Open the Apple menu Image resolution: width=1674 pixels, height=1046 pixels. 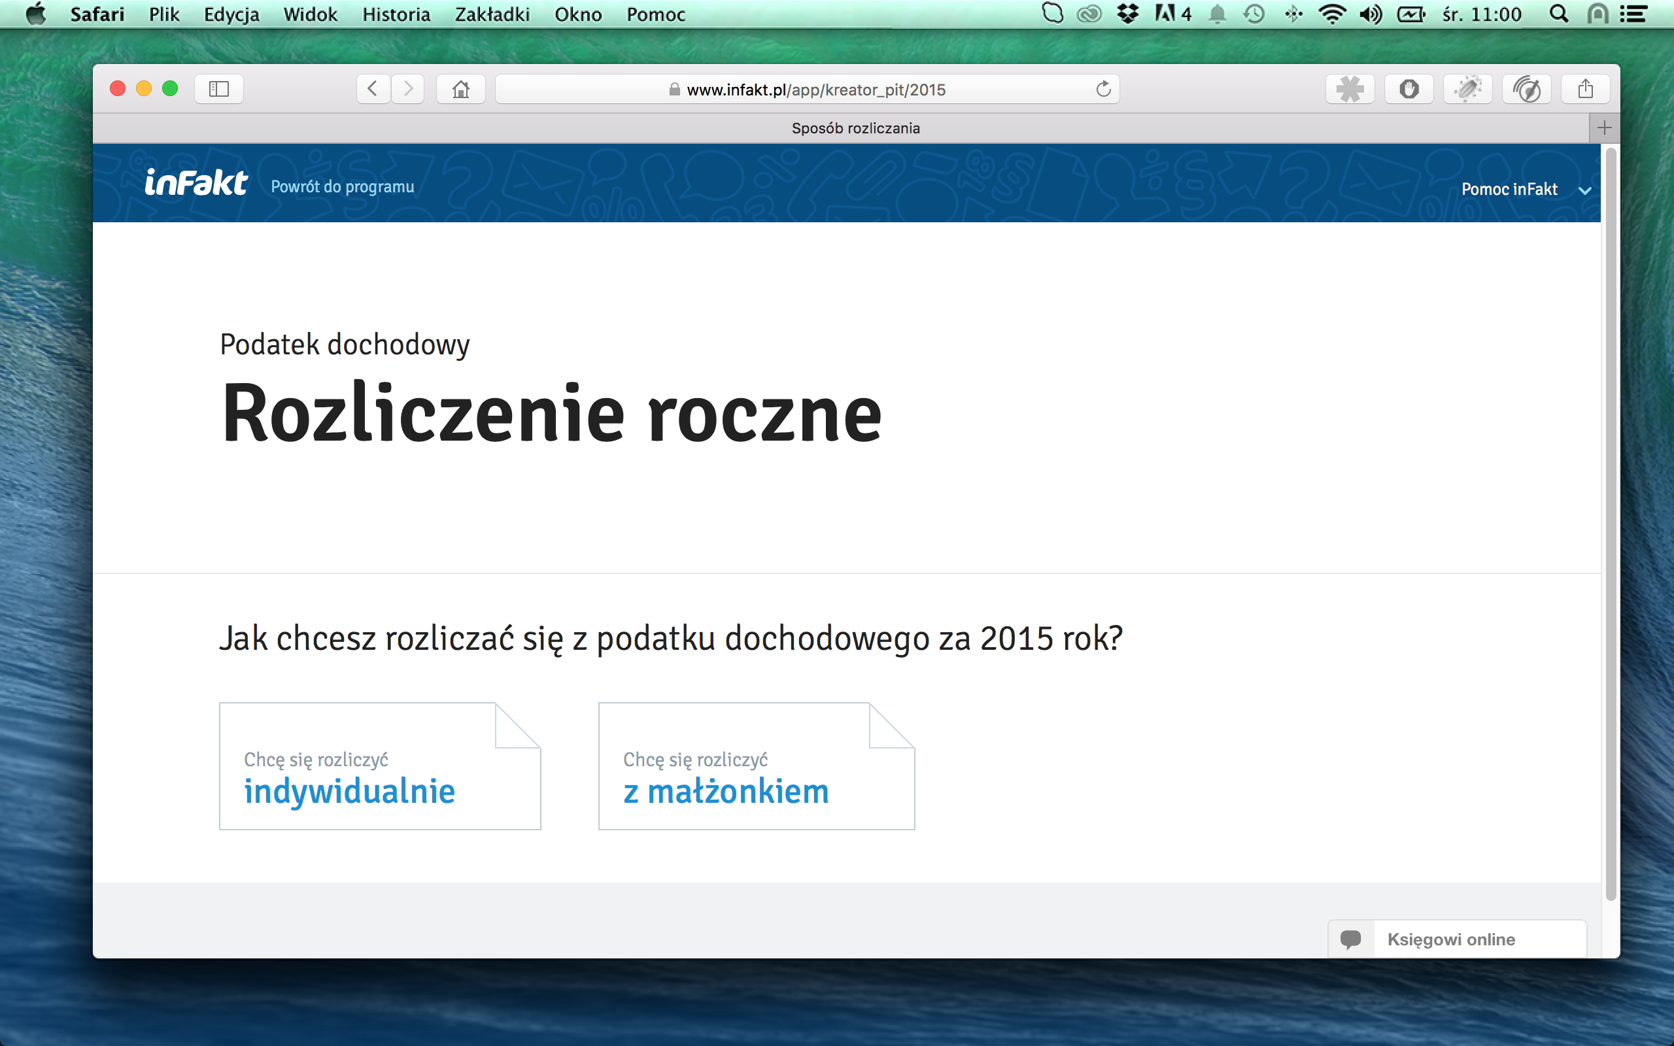[x=35, y=14]
